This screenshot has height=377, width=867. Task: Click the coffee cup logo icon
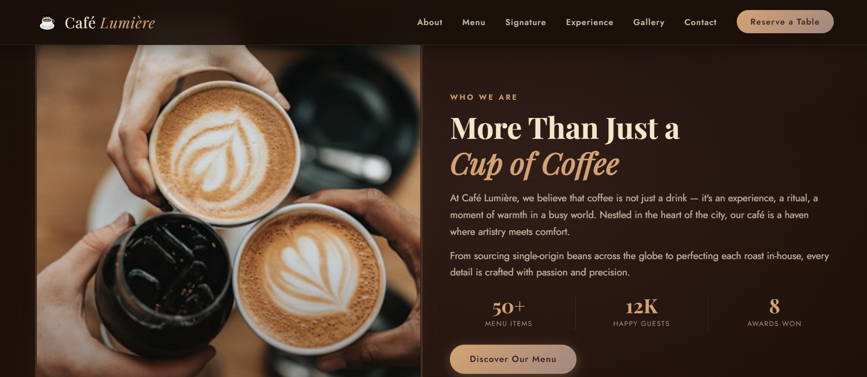tap(47, 23)
